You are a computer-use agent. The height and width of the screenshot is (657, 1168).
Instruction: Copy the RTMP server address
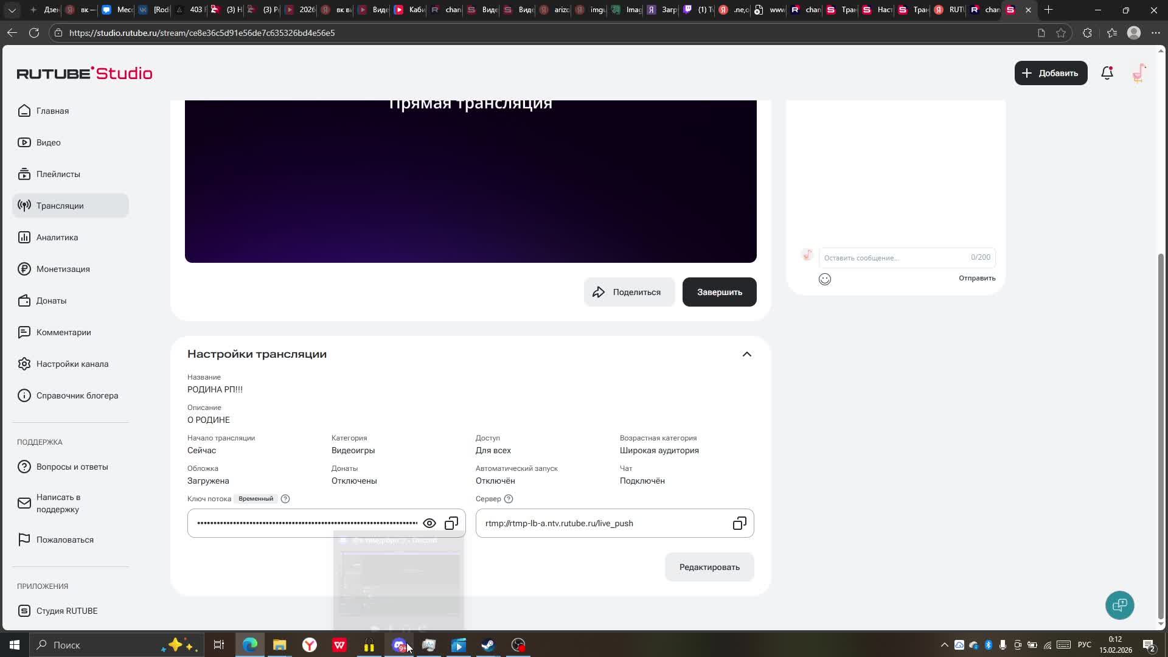coord(739,523)
